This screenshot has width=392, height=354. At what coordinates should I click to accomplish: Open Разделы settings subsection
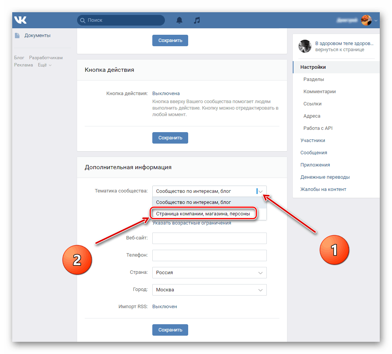click(313, 79)
